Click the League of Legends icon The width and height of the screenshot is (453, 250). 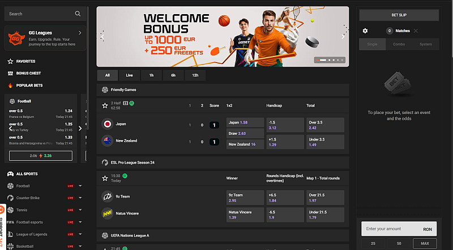(10, 234)
